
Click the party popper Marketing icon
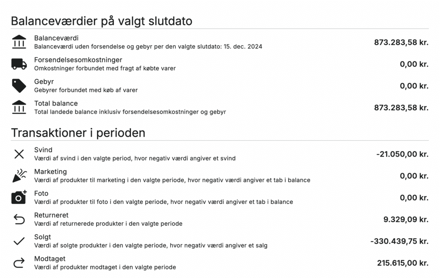coord(19,176)
